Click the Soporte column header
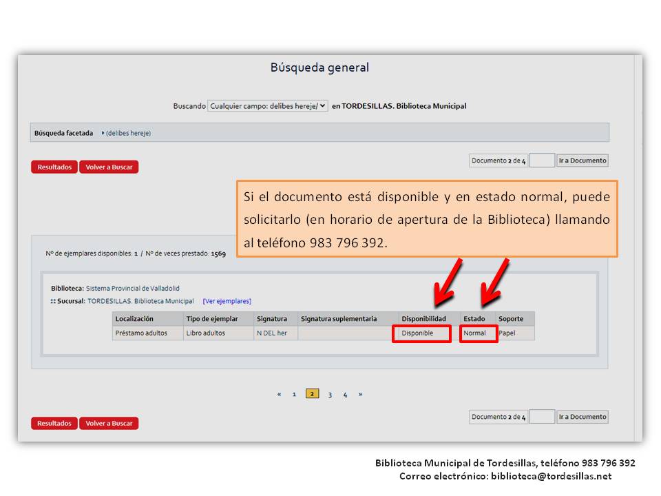Image resolution: width=661 pixels, height=496 pixels. coord(515,319)
